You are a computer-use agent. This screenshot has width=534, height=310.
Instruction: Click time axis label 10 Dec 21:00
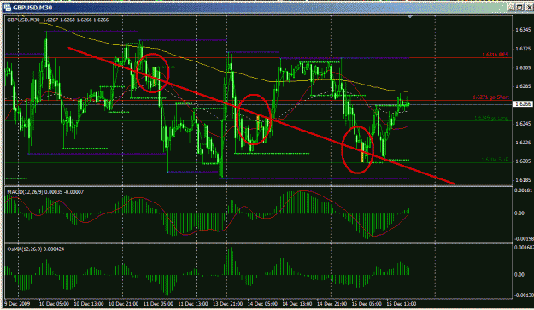[123, 304]
